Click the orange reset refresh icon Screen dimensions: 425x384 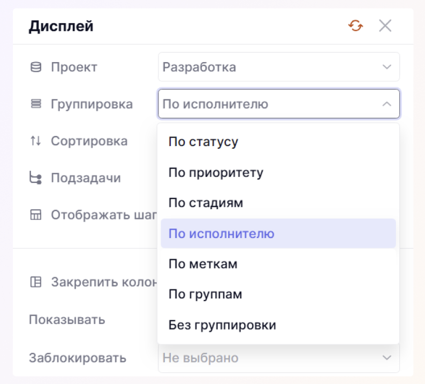pos(356,26)
